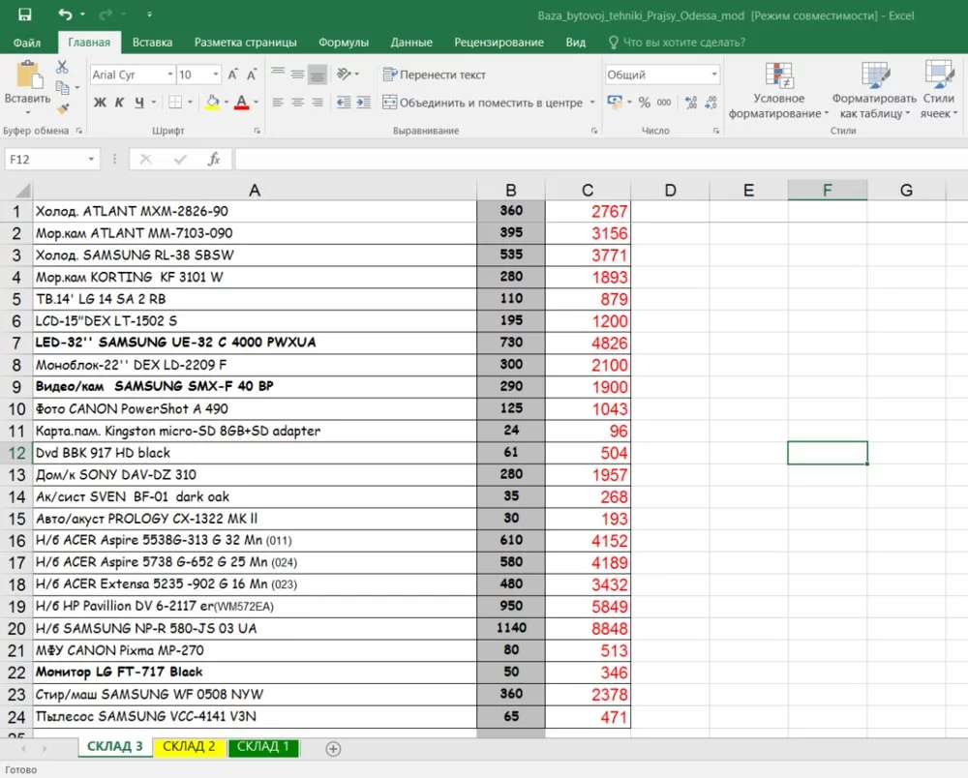Screen dimensions: 968x778
Task: Switch to the Данные ribbon tab
Action: pyautogui.click(x=411, y=43)
